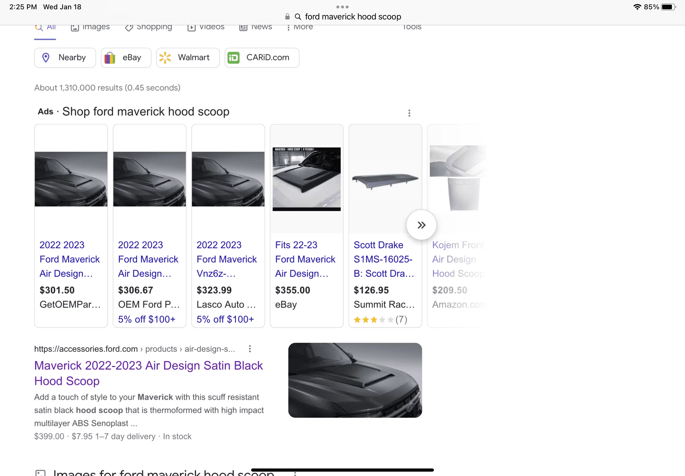This screenshot has width=685, height=476.
Task: Tap the Nearby location pin icon
Action: pos(46,57)
